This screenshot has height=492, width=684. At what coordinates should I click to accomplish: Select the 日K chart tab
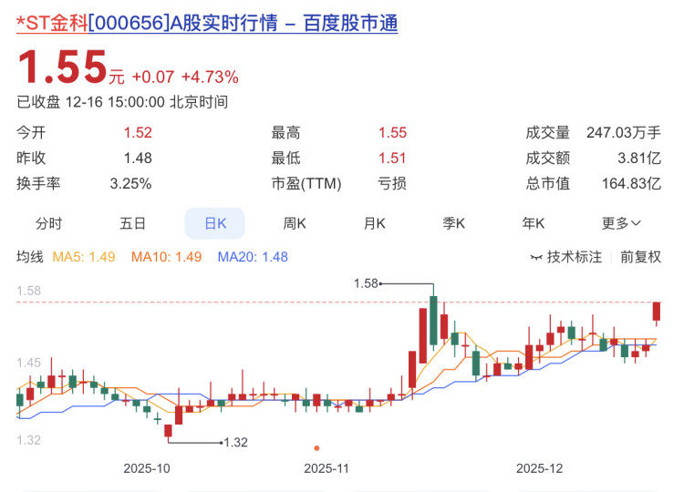point(215,223)
